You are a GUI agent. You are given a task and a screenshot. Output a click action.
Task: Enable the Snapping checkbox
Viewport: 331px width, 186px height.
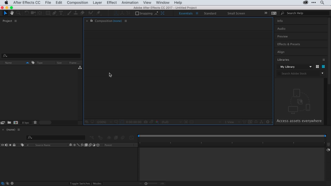137,13
